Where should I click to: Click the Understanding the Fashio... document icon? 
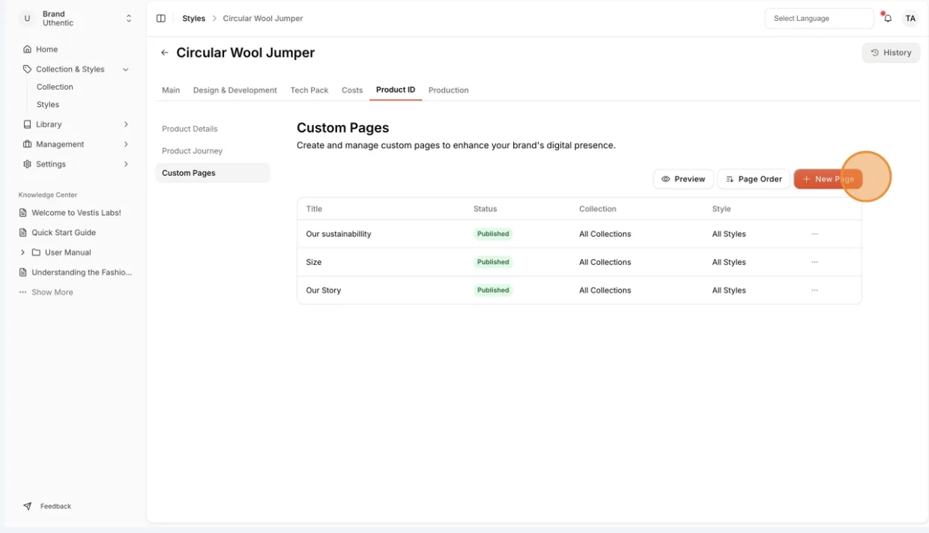(23, 272)
